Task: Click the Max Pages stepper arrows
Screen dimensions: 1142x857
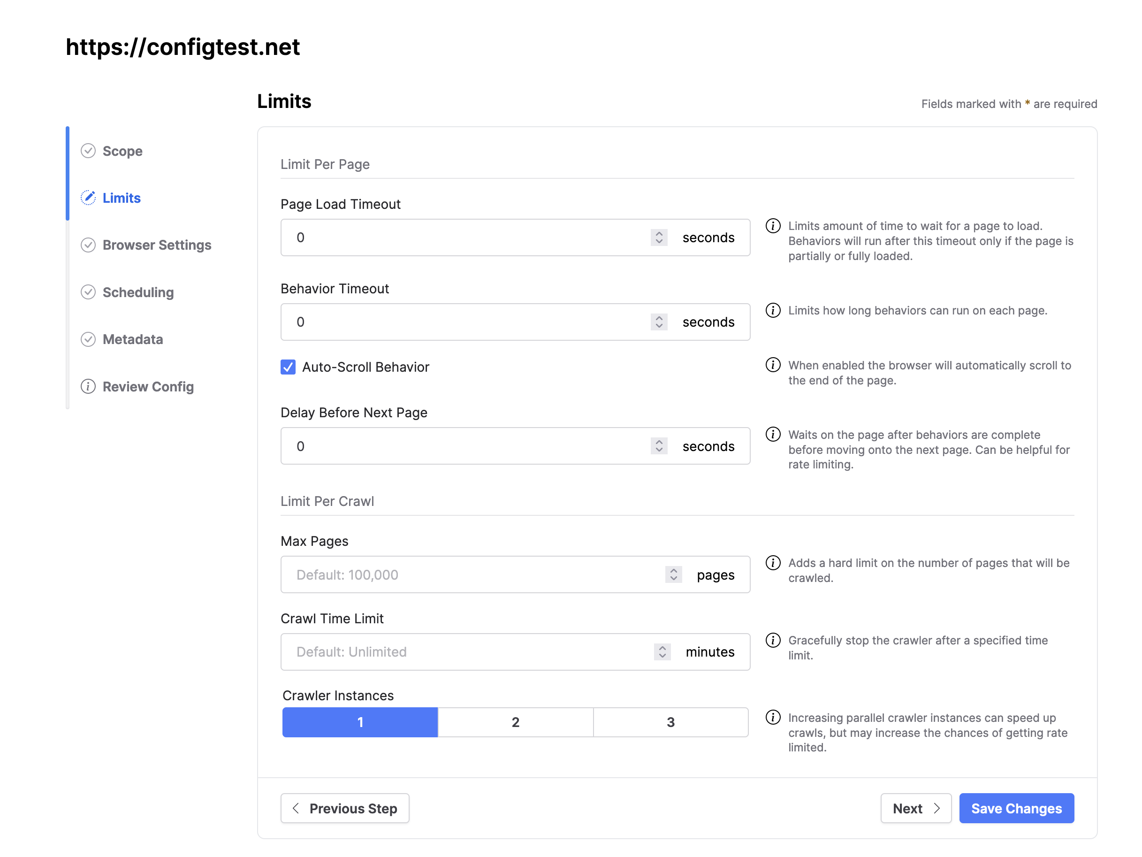Action: pyautogui.click(x=673, y=574)
